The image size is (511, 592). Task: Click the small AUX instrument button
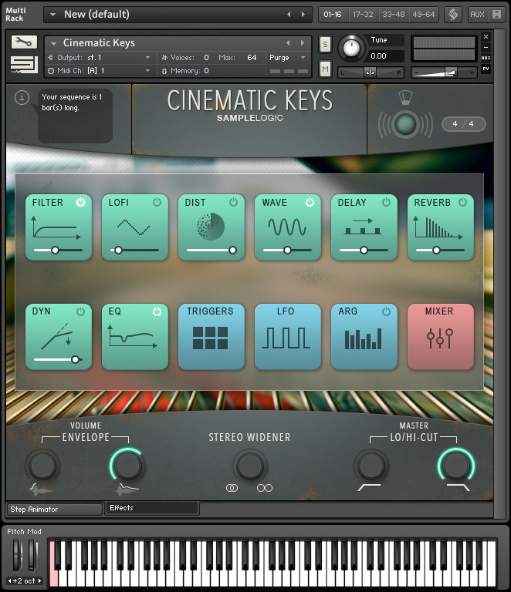486,58
